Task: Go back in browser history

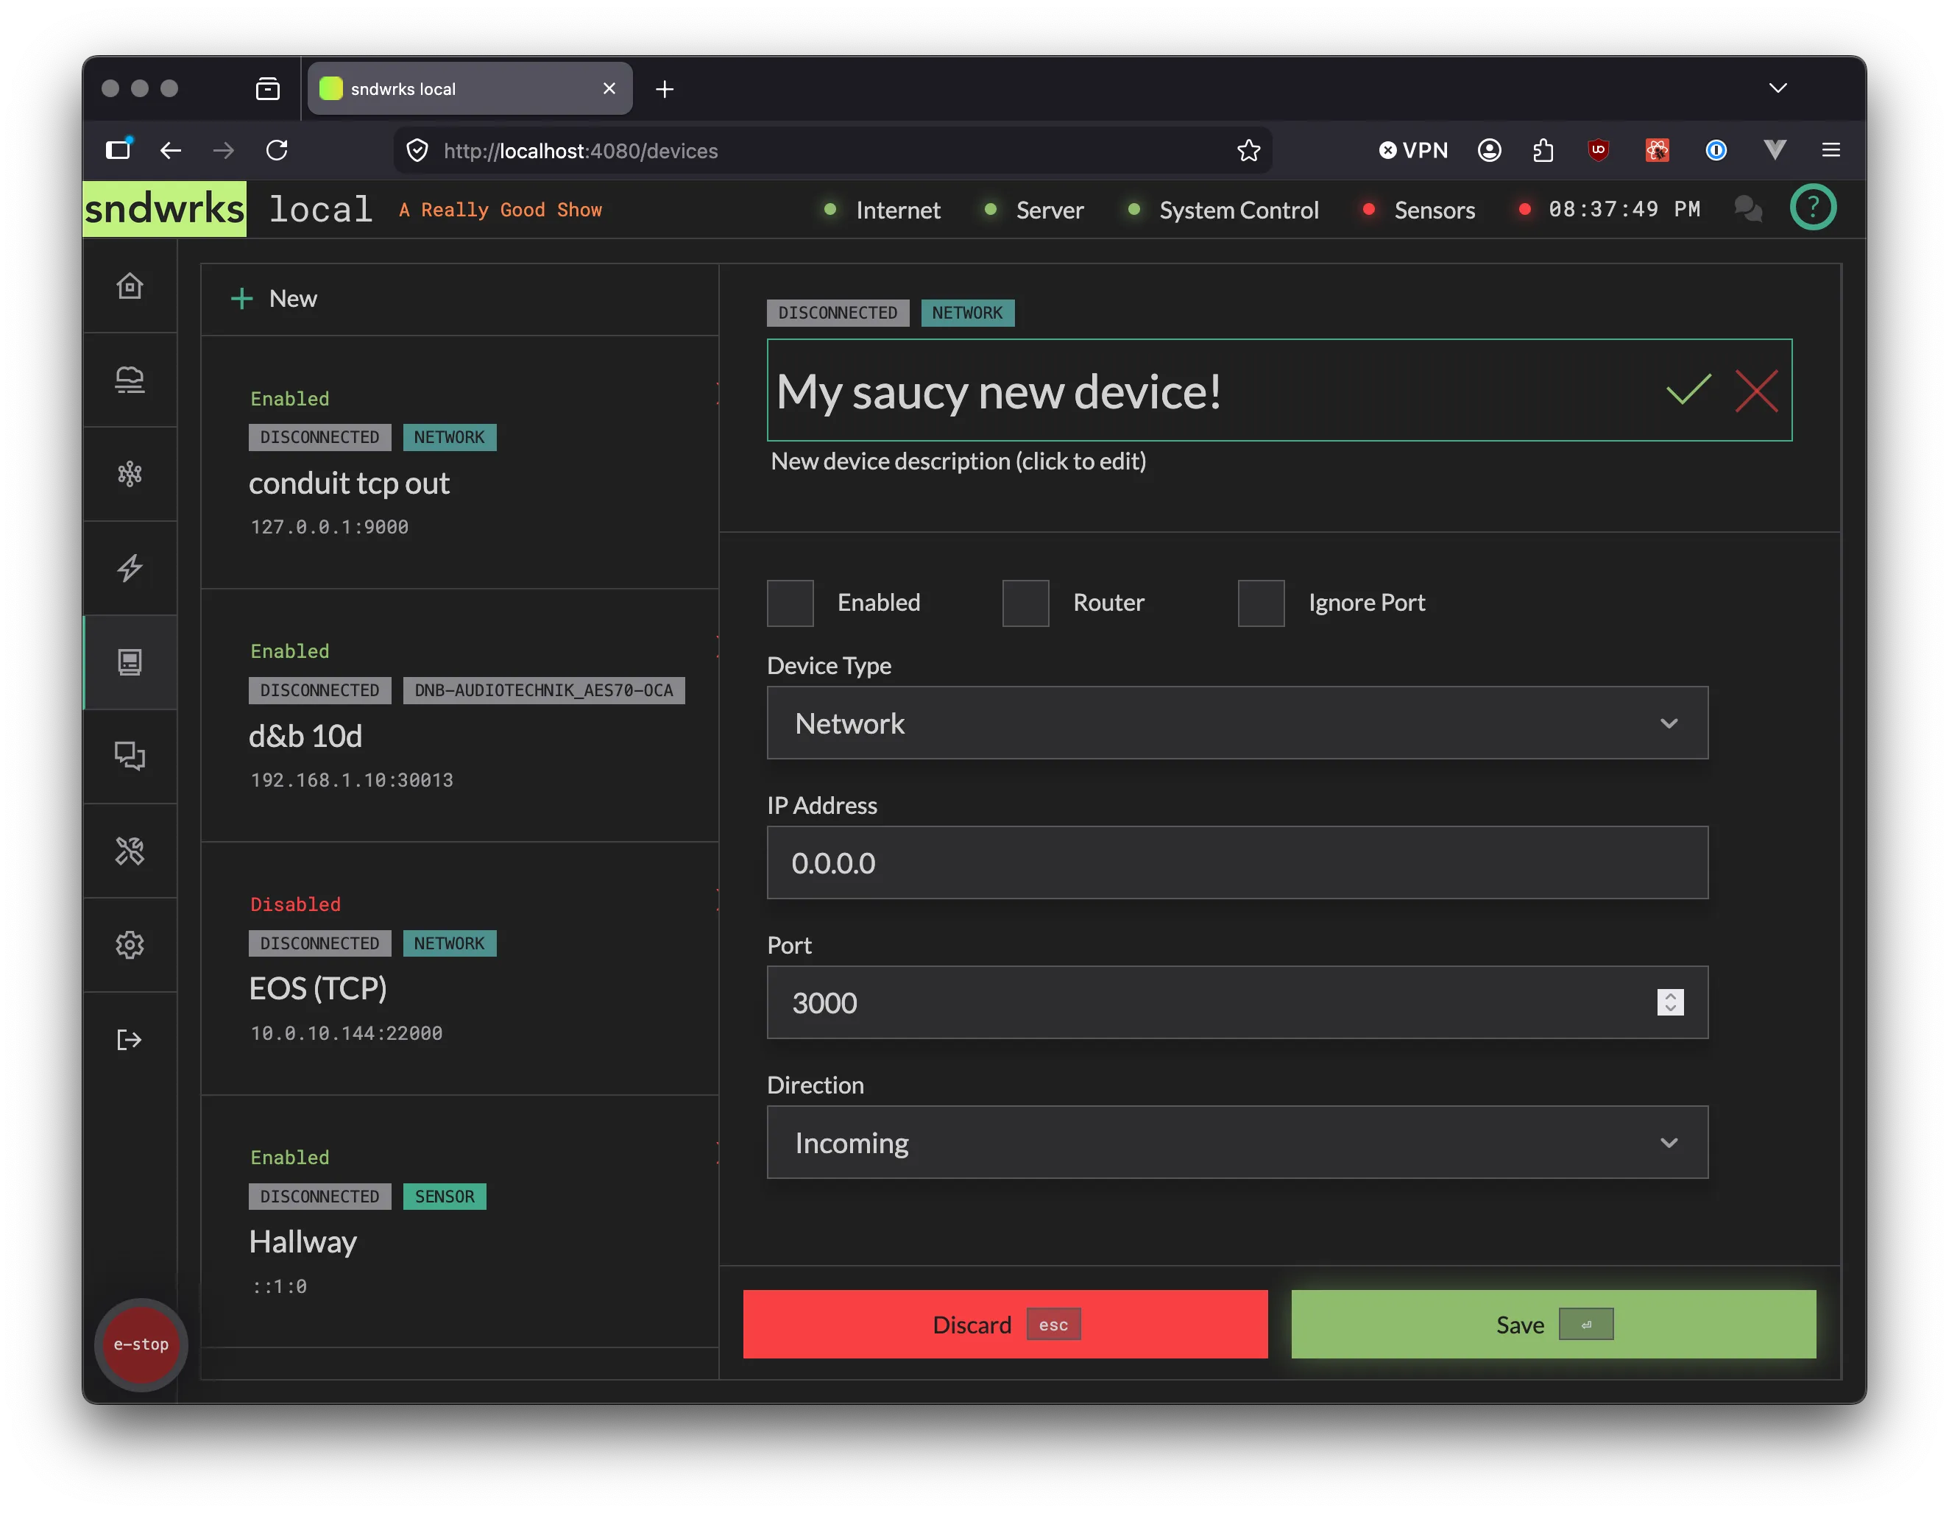Action: pos(171,150)
